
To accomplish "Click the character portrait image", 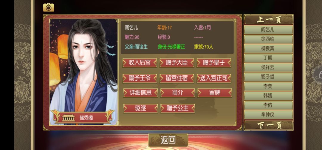I will point(83,72).
